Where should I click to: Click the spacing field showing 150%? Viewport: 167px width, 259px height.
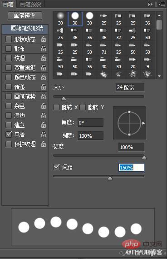coord(131,168)
